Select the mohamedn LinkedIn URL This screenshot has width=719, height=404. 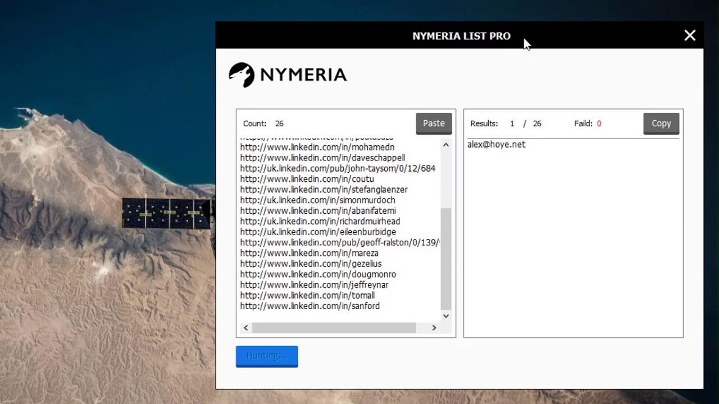317,147
